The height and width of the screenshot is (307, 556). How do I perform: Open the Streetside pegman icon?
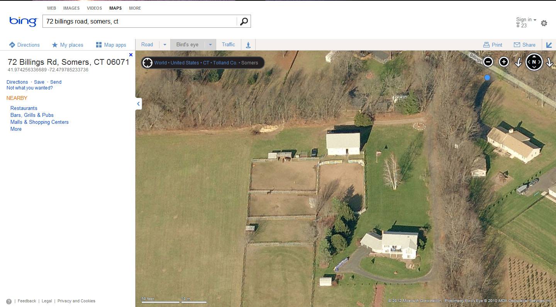[x=248, y=45]
